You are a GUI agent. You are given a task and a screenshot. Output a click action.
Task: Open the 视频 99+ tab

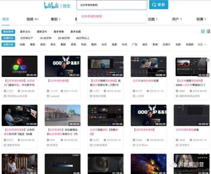click(x=33, y=19)
